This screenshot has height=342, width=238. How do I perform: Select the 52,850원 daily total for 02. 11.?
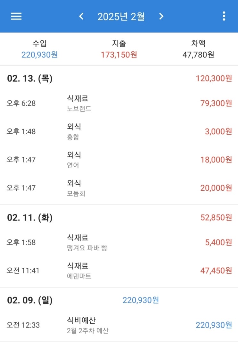coord(216,217)
